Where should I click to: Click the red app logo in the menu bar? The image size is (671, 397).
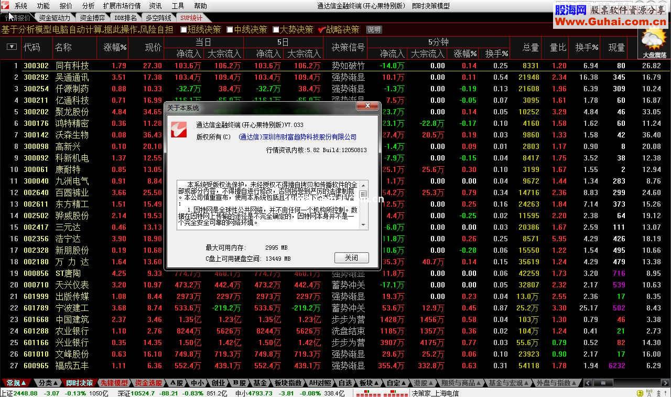click(x=6, y=6)
